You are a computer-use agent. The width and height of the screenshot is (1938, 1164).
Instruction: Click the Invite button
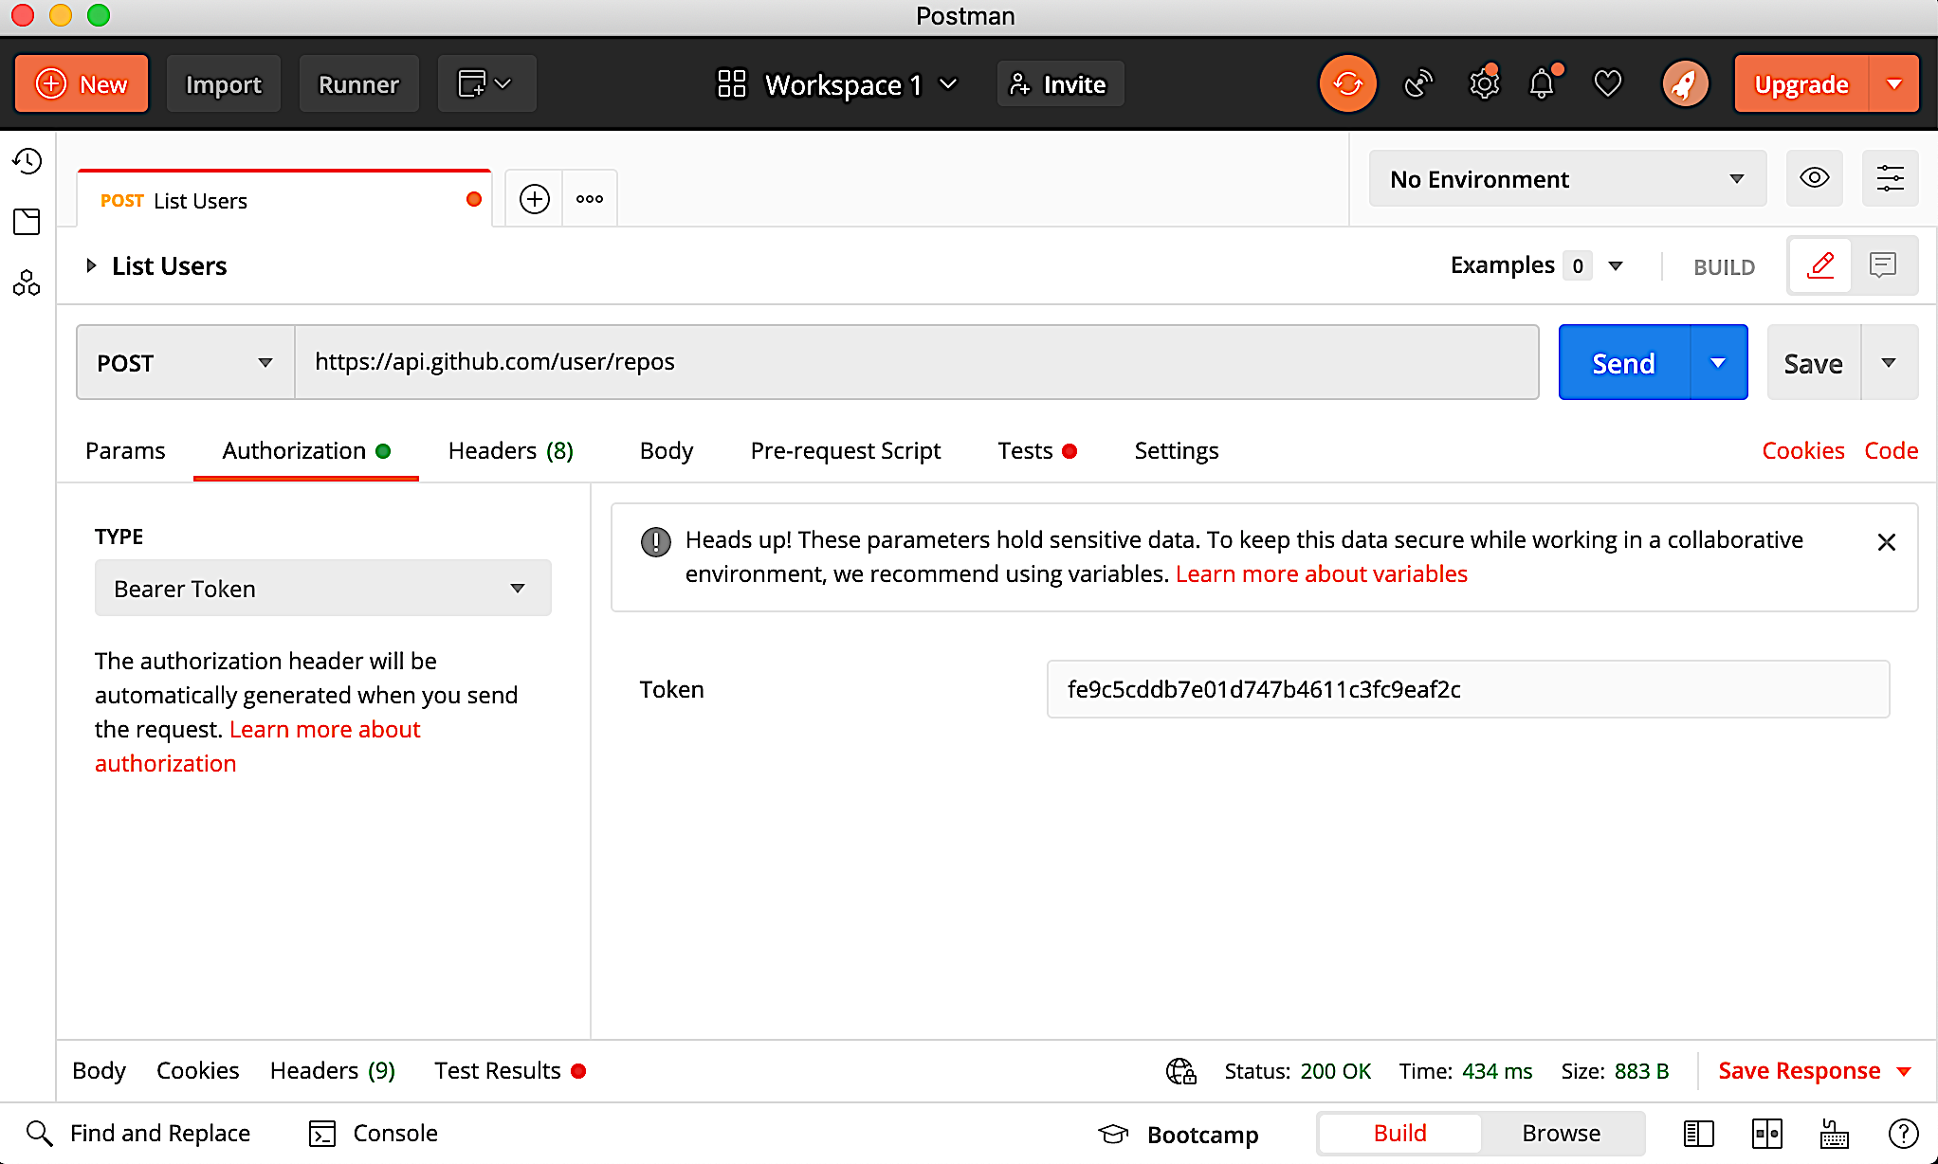1060,84
